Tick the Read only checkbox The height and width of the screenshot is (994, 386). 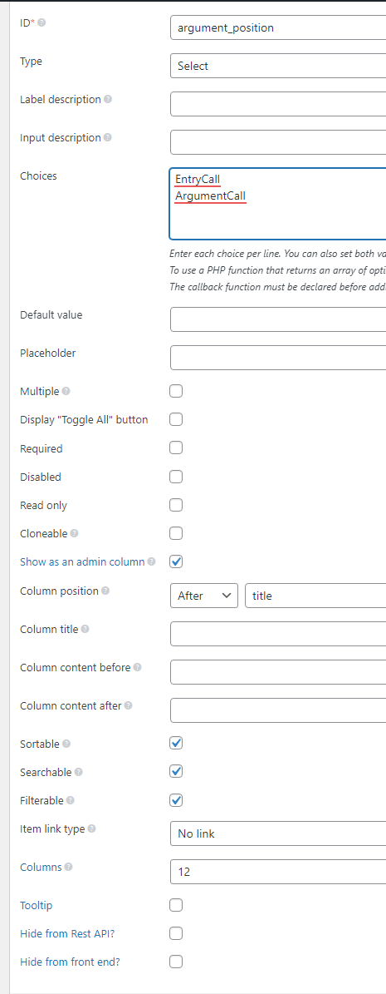point(177,505)
